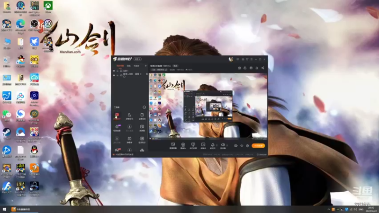Viewport: 379px width, 213px height.
Task: Launch Microsoft Edge from the desktop
Action: (20, 26)
